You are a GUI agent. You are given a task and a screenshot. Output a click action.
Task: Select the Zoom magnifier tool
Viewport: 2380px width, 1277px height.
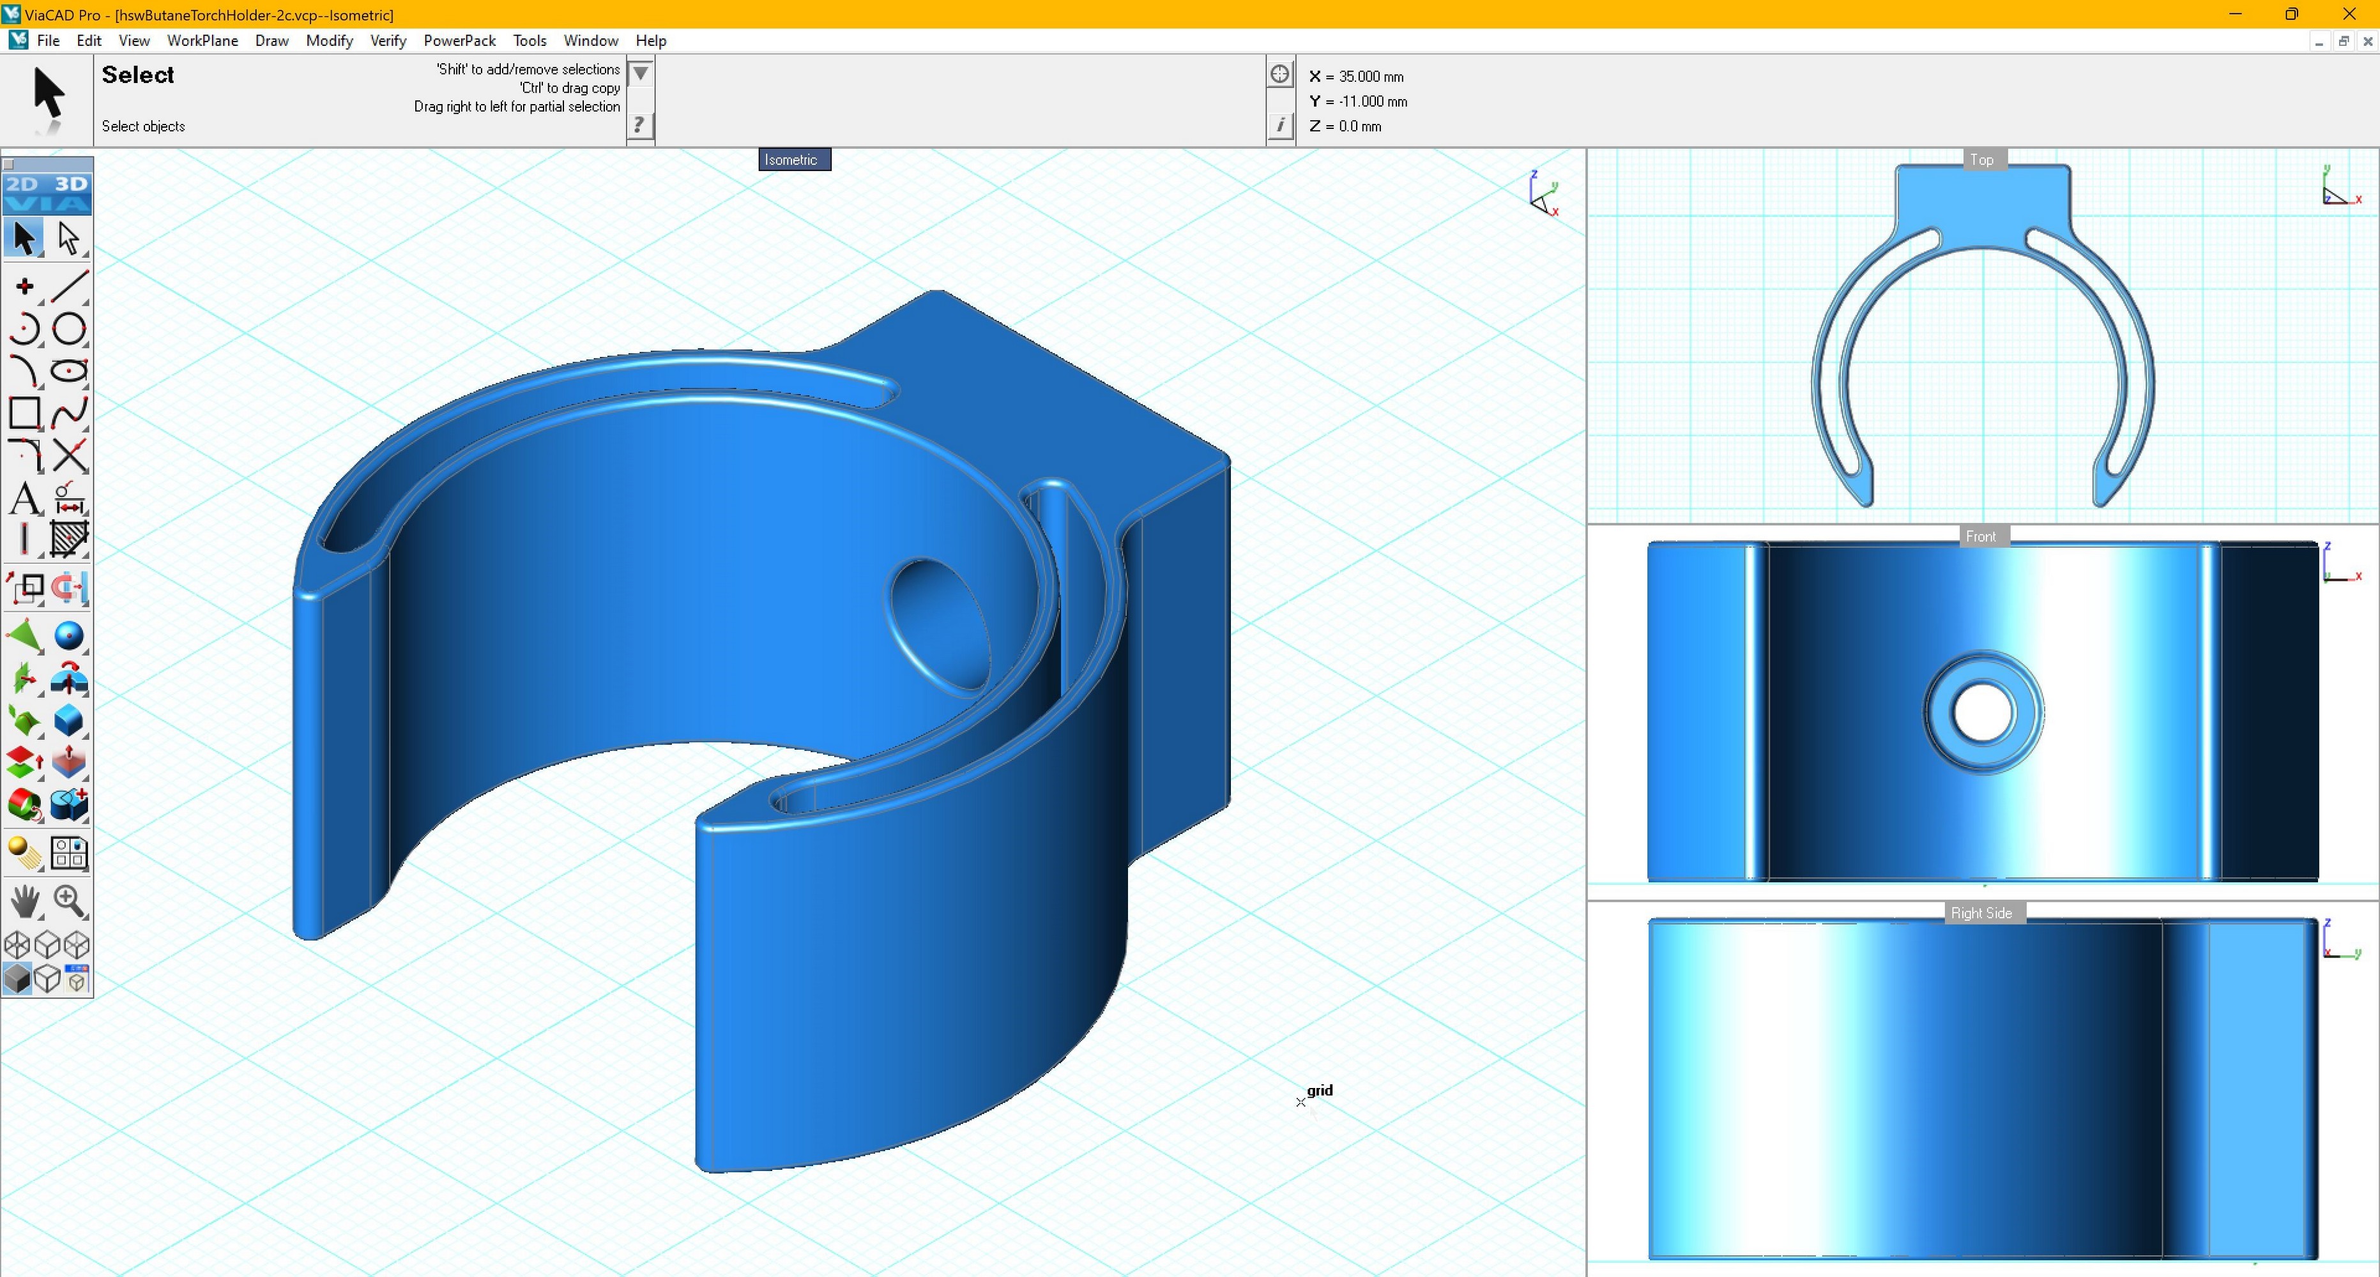(x=69, y=901)
